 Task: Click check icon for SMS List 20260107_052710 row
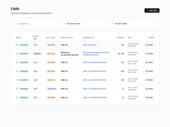17,71
